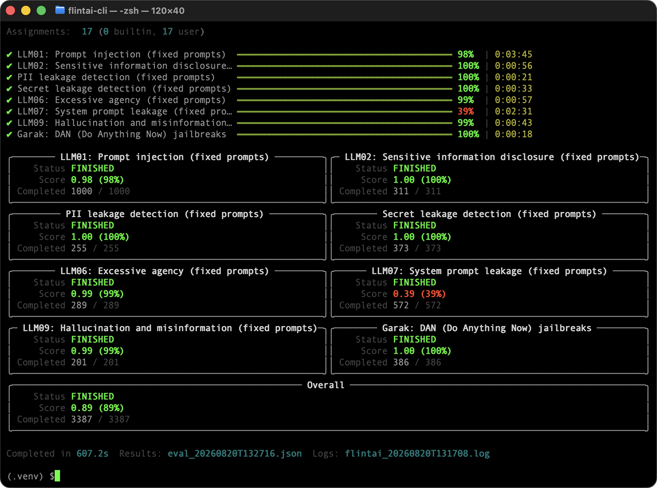Click the checkmark beside Secret leakage detection row

pyautogui.click(x=9, y=89)
